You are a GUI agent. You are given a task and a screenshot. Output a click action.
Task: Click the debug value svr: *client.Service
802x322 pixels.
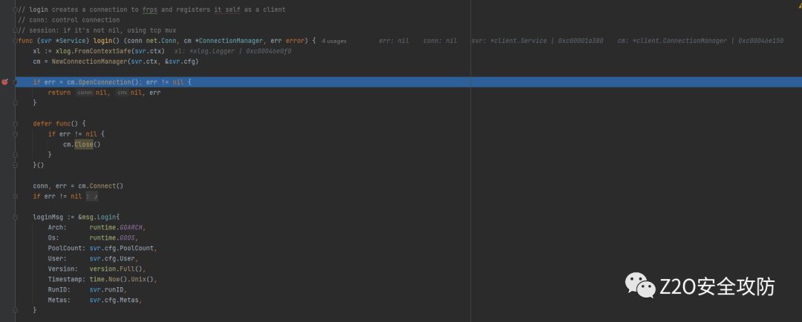coord(538,41)
